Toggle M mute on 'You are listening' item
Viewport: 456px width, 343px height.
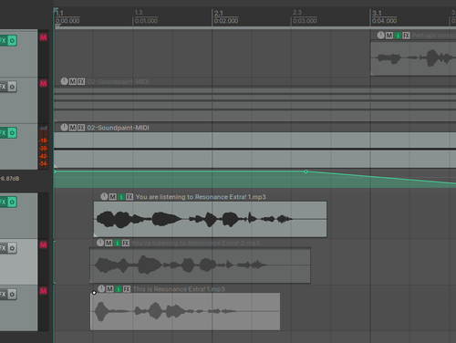coord(112,197)
